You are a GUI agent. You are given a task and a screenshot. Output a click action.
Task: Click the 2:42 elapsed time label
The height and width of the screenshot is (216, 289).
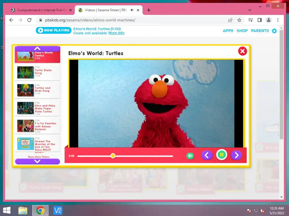tap(71, 156)
